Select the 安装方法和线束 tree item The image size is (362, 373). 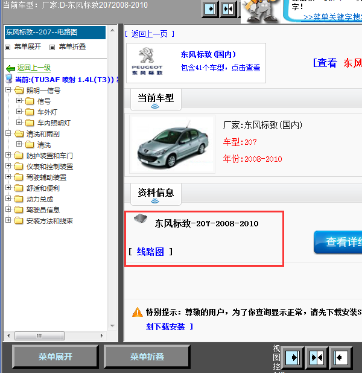[x=49, y=221]
